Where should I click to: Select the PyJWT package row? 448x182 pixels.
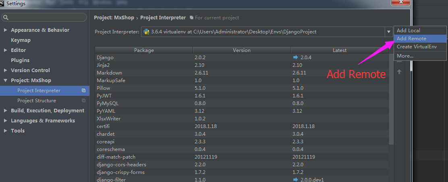coord(242,96)
